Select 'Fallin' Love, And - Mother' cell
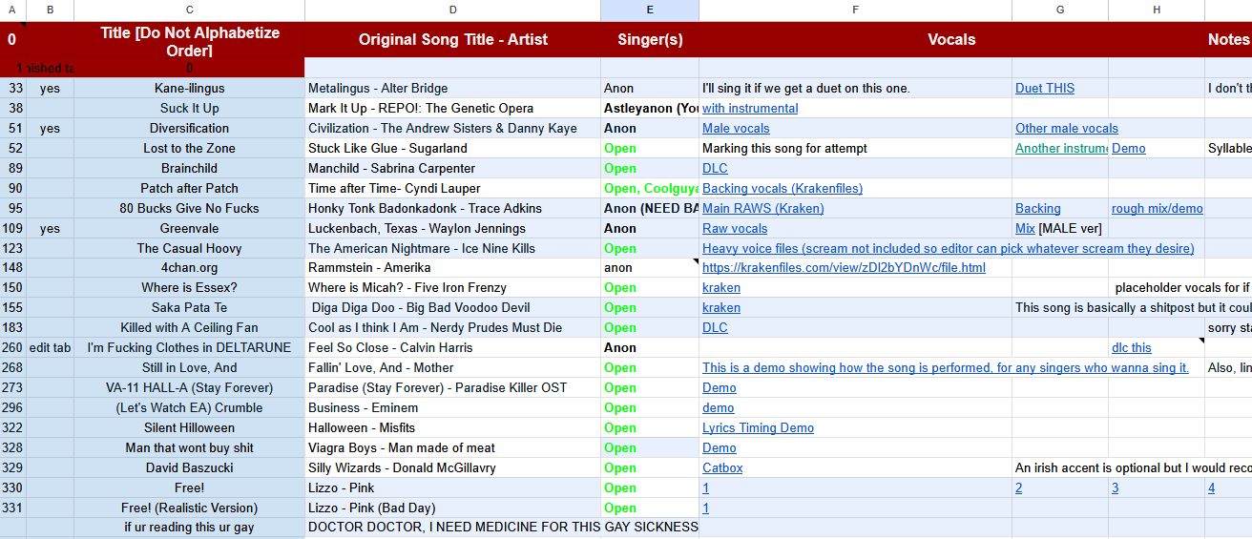The image size is (1252, 539). tap(452, 367)
